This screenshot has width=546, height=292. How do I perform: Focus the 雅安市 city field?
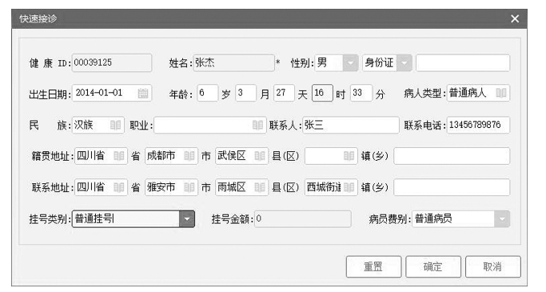[171, 187]
